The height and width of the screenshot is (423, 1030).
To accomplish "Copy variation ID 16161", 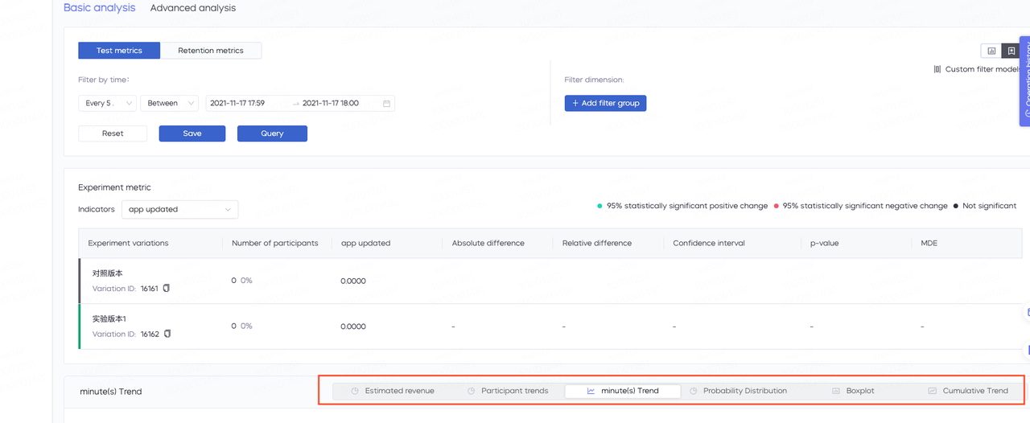I will [x=167, y=288].
